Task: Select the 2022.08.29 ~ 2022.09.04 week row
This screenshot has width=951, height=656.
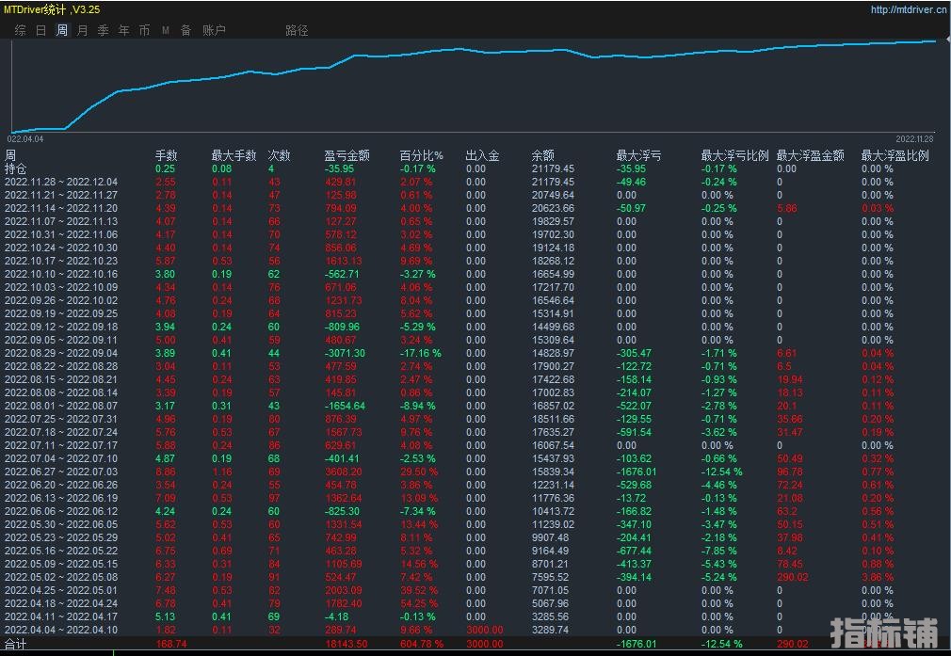Action: point(61,353)
